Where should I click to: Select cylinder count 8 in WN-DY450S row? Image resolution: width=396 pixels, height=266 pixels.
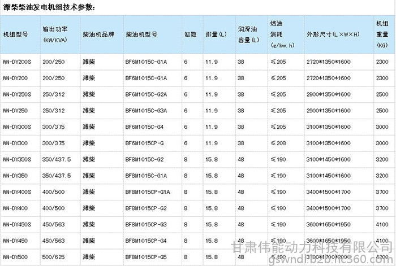pyautogui.click(x=186, y=224)
